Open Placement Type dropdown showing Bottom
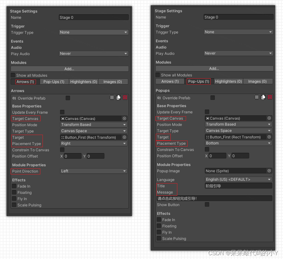This screenshot has width=283, height=259. [238, 143]
